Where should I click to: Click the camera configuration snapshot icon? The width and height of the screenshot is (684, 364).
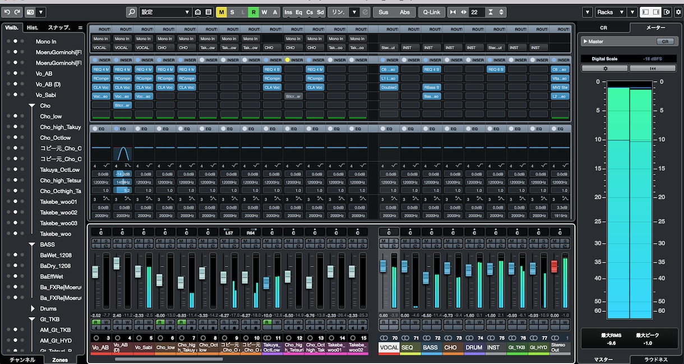point(30,12)
